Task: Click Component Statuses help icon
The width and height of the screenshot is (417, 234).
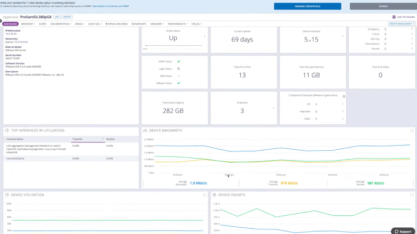Action: pos(344,97)
